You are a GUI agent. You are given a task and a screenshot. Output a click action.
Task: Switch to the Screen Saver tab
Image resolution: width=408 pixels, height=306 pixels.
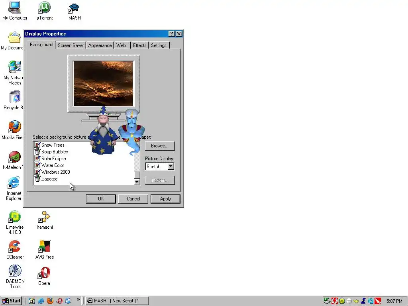[71, 45]
